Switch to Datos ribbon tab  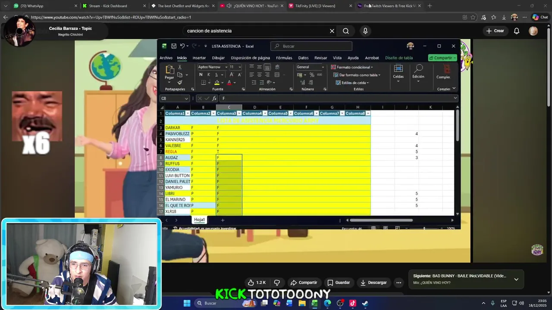tap(304, 58)
